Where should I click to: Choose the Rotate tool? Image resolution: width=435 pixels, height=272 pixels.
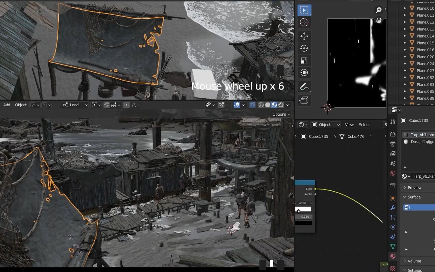pos(304,48)
